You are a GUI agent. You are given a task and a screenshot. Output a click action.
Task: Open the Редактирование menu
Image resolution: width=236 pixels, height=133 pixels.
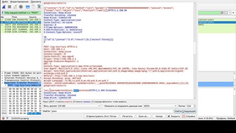pos(19,1)
